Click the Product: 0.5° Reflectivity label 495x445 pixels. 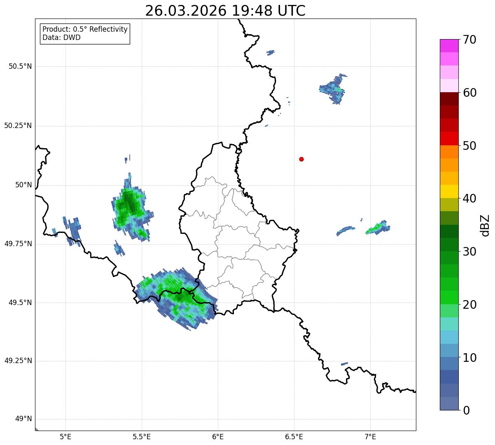[x=85, y=30]
